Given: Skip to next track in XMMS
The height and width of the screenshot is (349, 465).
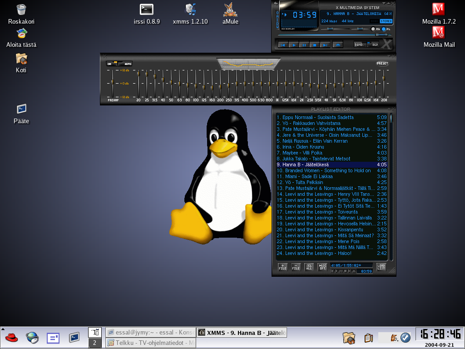Looking at the screenshot, I should point(325,45).
